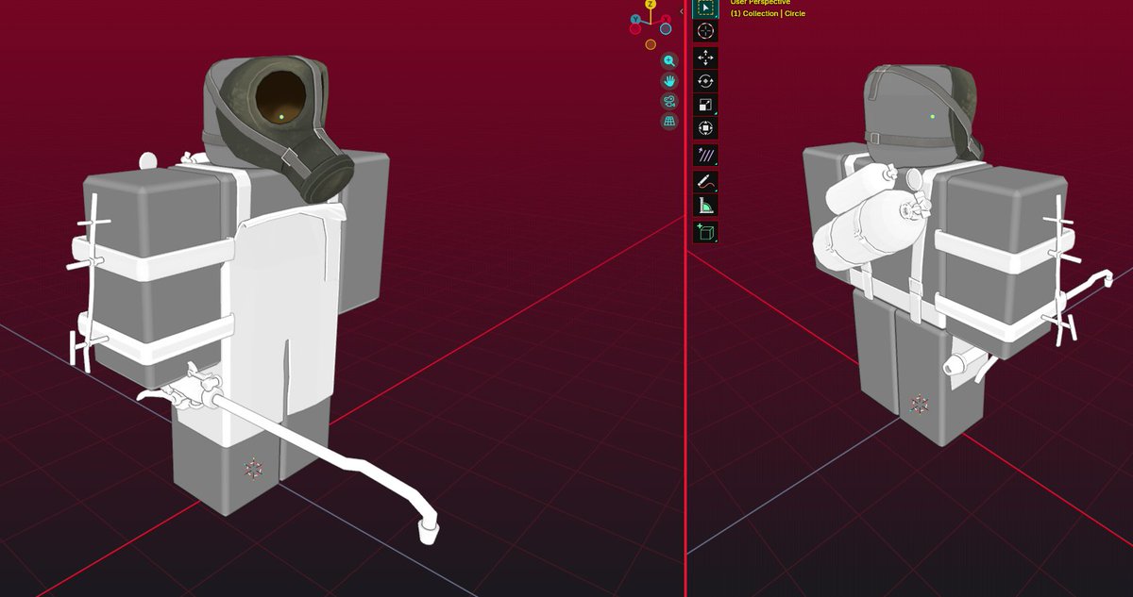The height and width of the screenshot is (597, 1133).
Task: Select the Measure tool
Action: coord(705,205)
